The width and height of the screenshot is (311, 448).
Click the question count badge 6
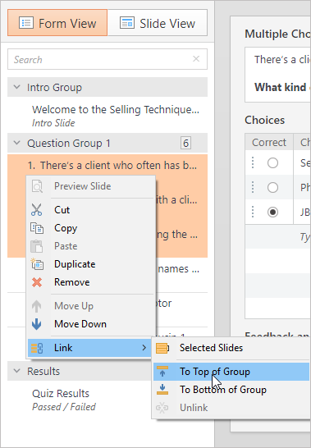[185, 143]
